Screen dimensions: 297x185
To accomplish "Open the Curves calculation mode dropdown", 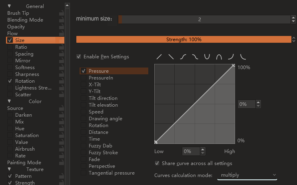I will pos(247,175).
